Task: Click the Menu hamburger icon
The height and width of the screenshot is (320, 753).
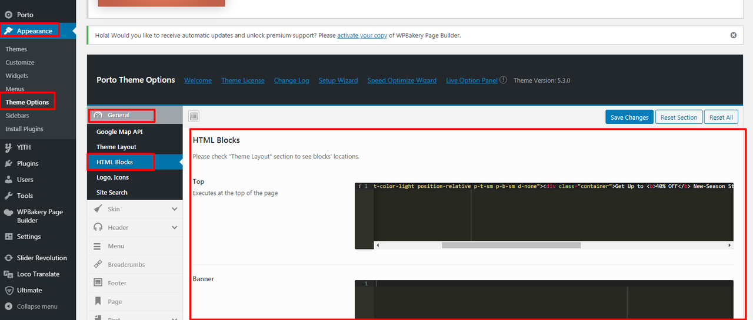Action: tap(98, 246)
